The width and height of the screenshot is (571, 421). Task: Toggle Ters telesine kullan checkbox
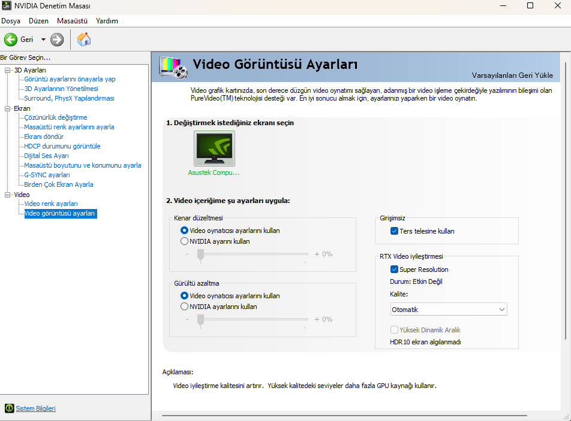394,231
